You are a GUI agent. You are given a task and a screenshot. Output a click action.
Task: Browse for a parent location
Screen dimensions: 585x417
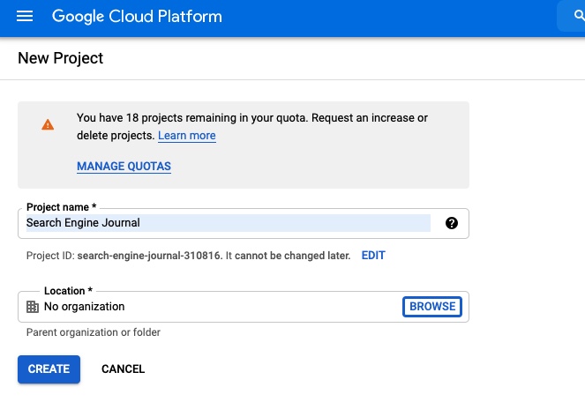[432, 306]
